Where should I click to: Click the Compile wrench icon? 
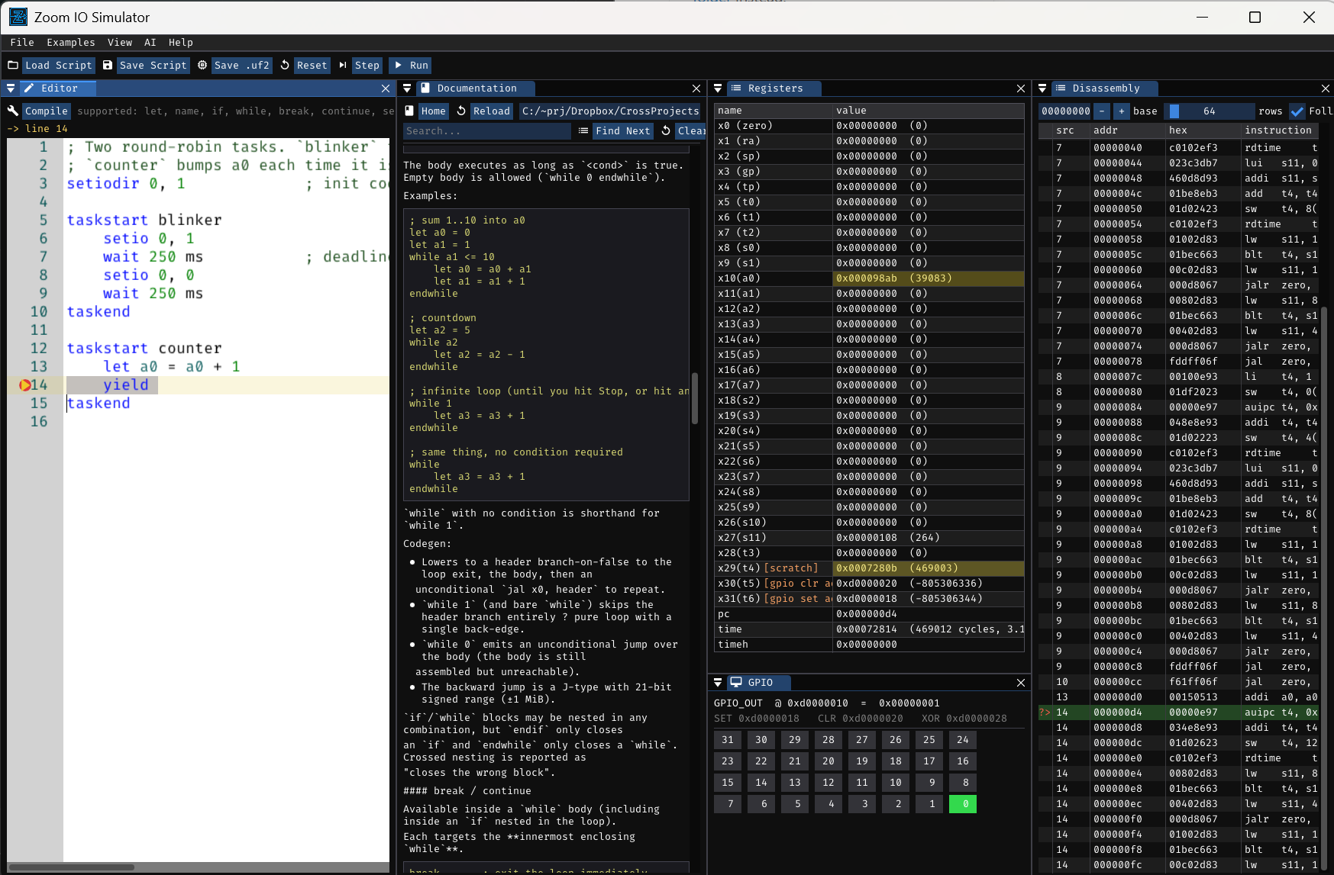13,111
